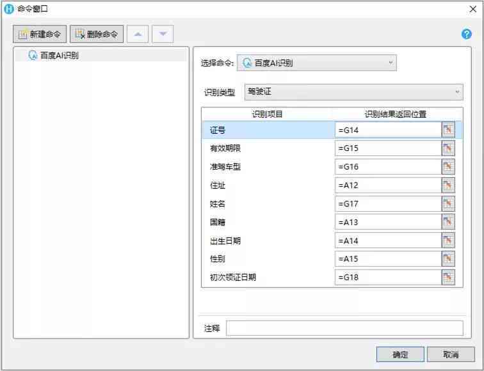Select the 住址 row label
This screenshot has height=371, width=484.
point(218,185)
